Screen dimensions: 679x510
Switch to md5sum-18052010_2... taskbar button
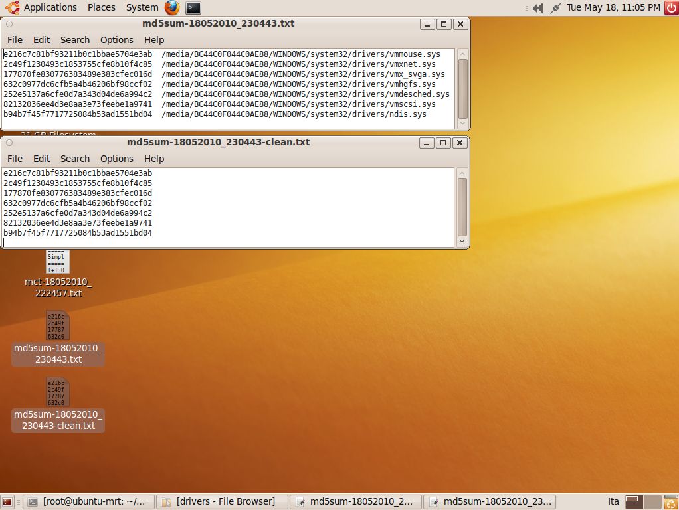pyautogui.click(x=355, y=502)
